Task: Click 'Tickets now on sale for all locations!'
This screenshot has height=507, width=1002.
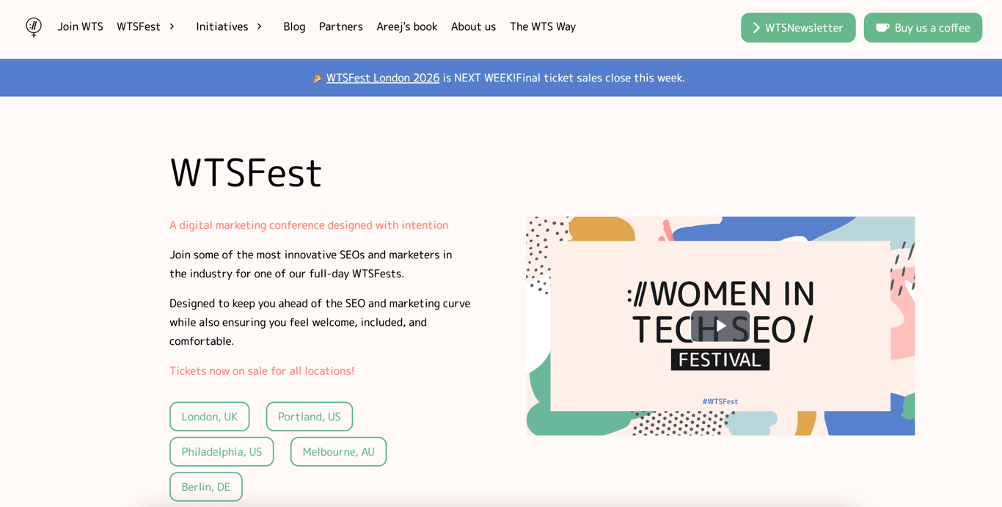Action: 262,371
